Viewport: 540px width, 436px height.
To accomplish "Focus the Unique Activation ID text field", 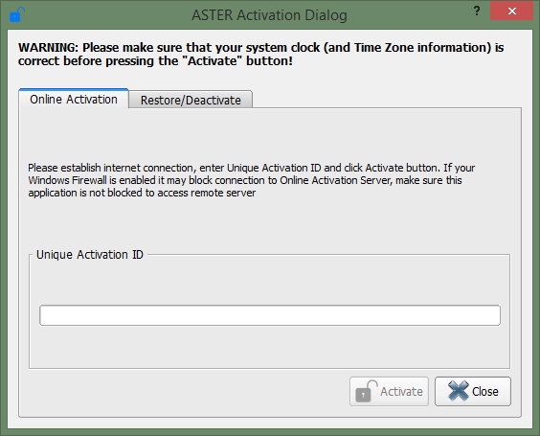I will pyautogui.click(x=270, y=315).
